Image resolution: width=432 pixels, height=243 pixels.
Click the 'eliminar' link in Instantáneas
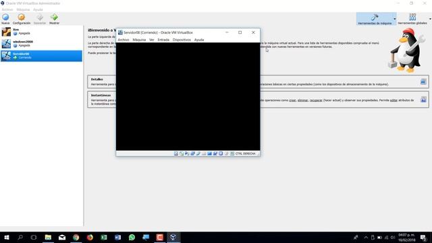coord(302,101)
